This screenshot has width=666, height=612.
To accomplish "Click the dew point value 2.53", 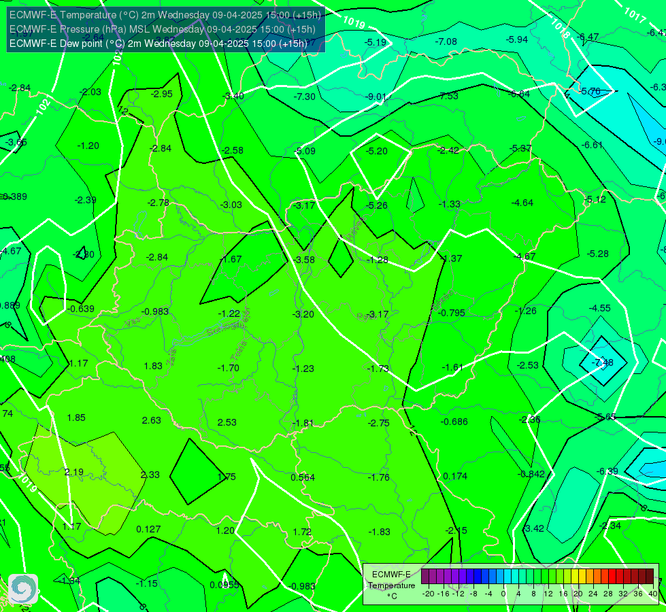I will pyautogui.click(x=227, y=422).
